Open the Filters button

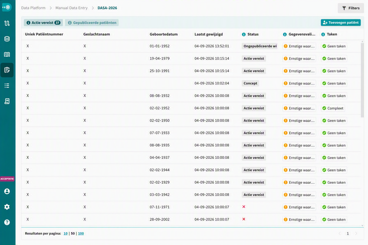(351, 8)
